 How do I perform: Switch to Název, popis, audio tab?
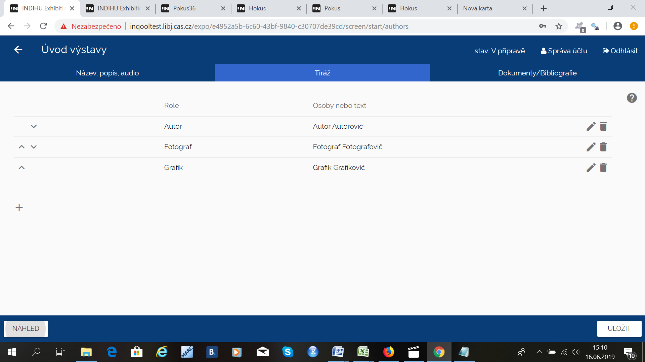(107, 73)
